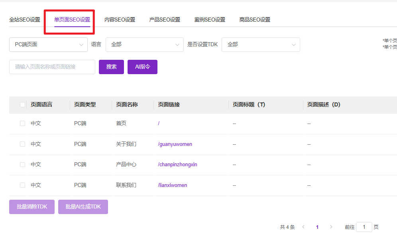Expand the PC端页面 dropdown
The height and width of the screenshot is (234, 397).
click(x=48, y=45)
